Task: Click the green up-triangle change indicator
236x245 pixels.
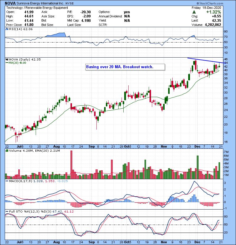Action: pos(194,12)
